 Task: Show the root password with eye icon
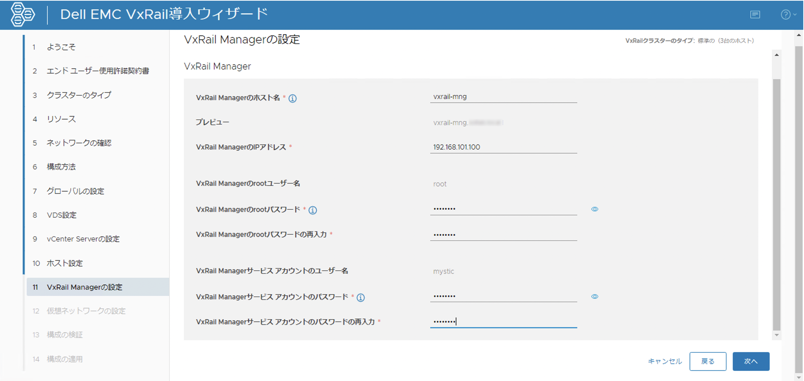click(x=595, y=209)
